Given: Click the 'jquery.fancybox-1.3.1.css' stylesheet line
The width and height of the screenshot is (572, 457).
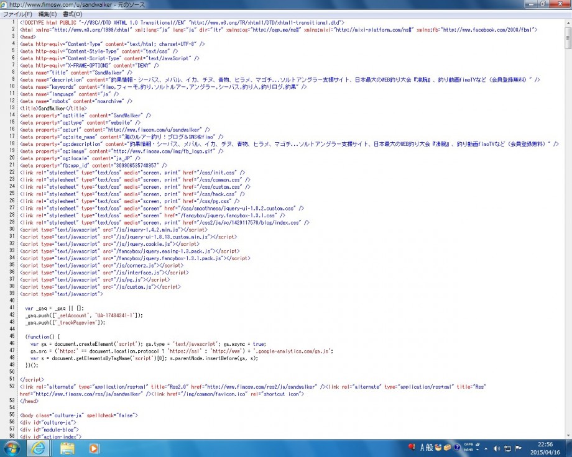Looking at the screenshot, I should pyautogui.click(x=152, y=215).
